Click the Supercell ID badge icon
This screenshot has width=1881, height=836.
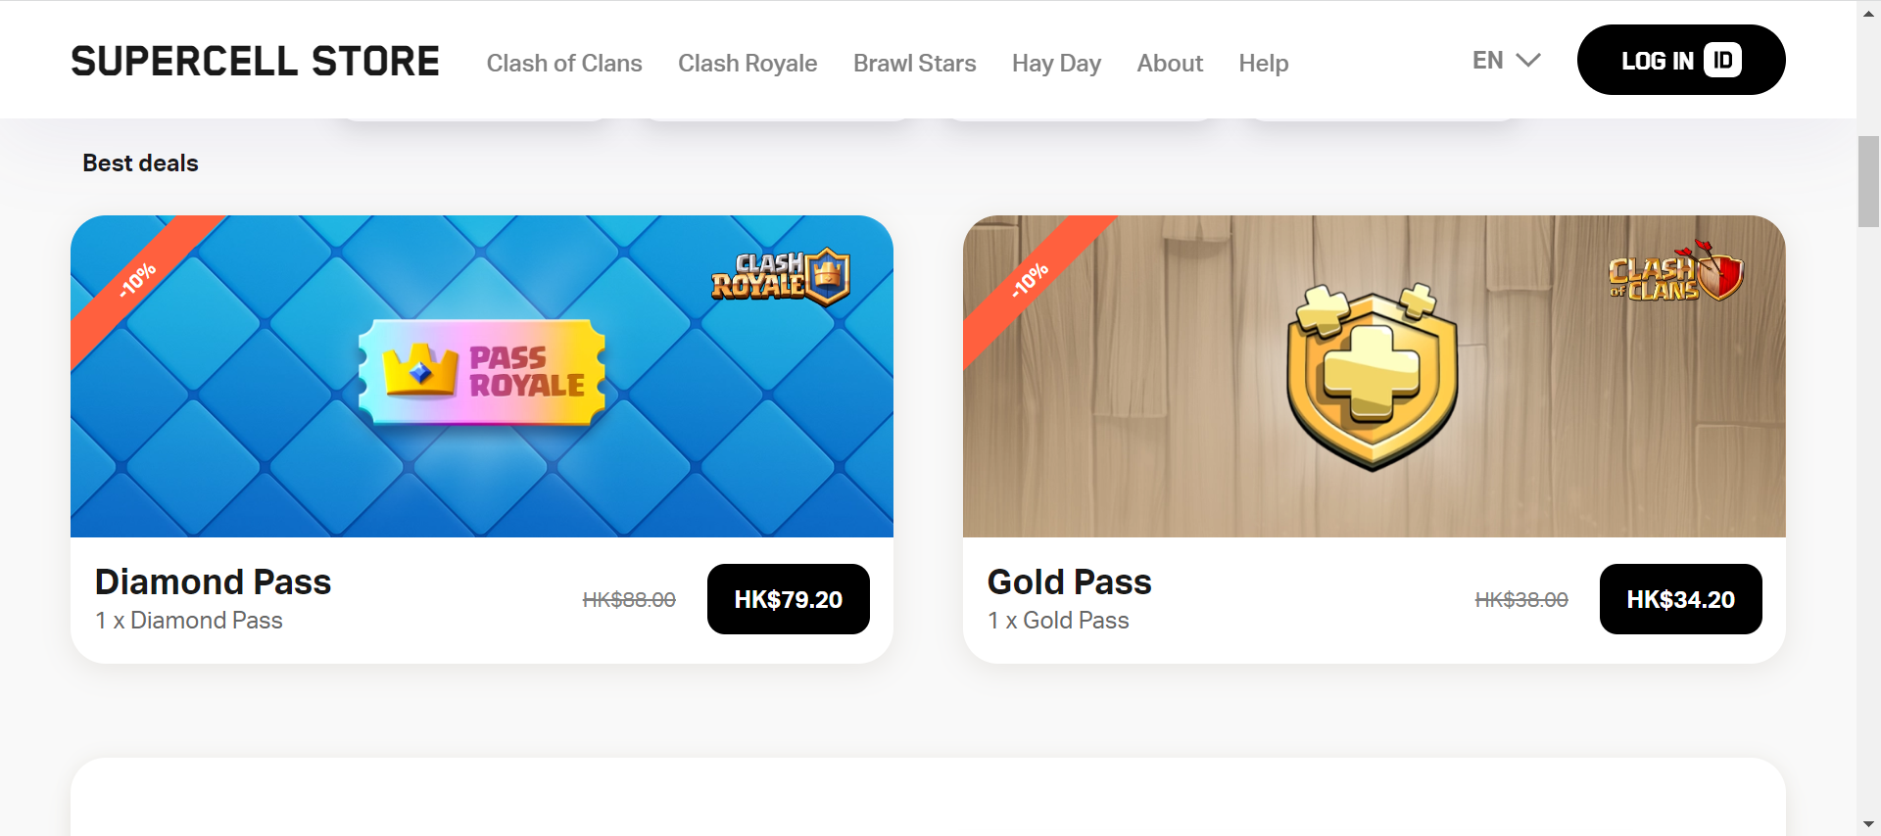tap(1722, 60)
